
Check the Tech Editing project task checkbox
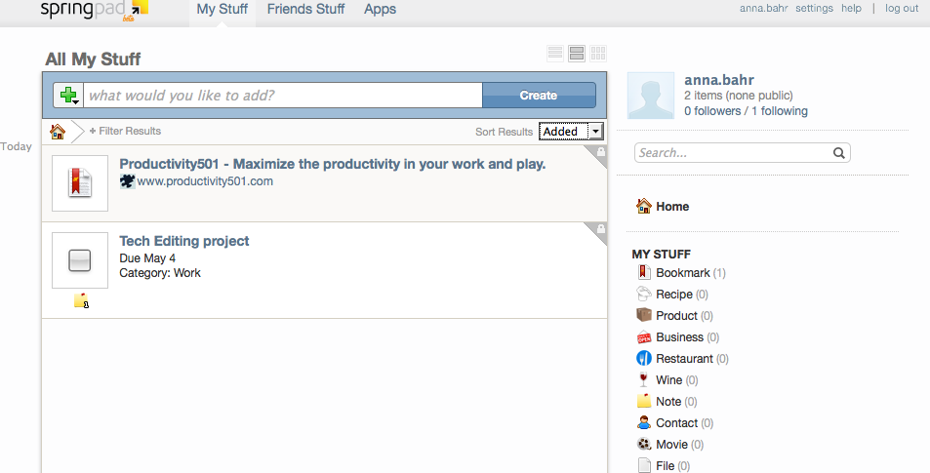click(x=80, y=260)
